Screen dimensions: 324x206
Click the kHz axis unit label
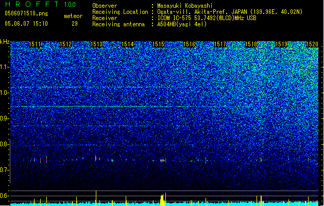5,42
